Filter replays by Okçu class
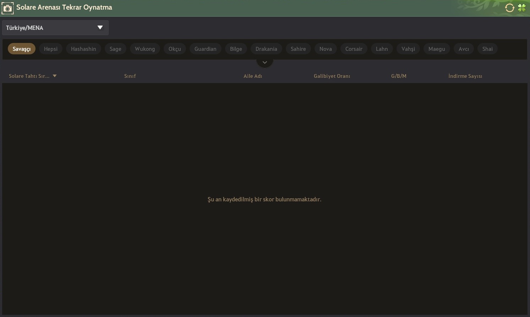 tap(175, 49)
